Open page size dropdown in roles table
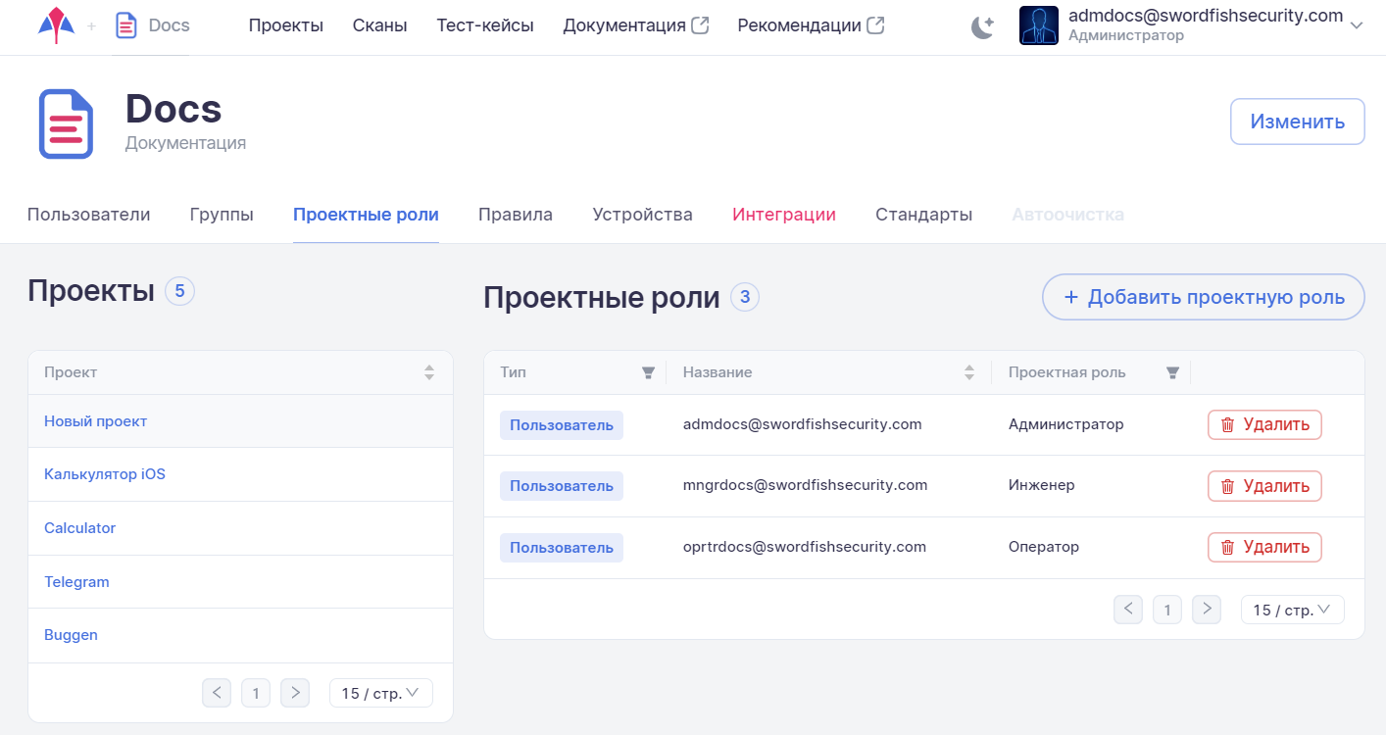Screen dimensions: 1386x735 pos(1292,610)
